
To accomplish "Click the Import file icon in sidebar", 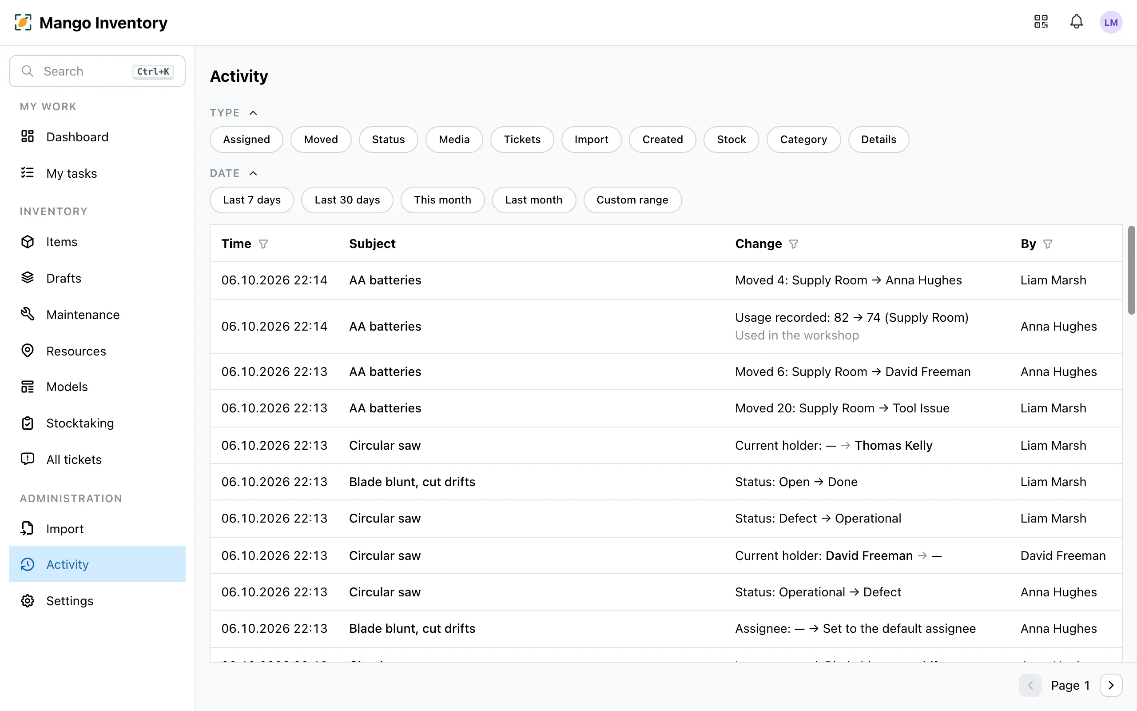I will pos(28,528).
